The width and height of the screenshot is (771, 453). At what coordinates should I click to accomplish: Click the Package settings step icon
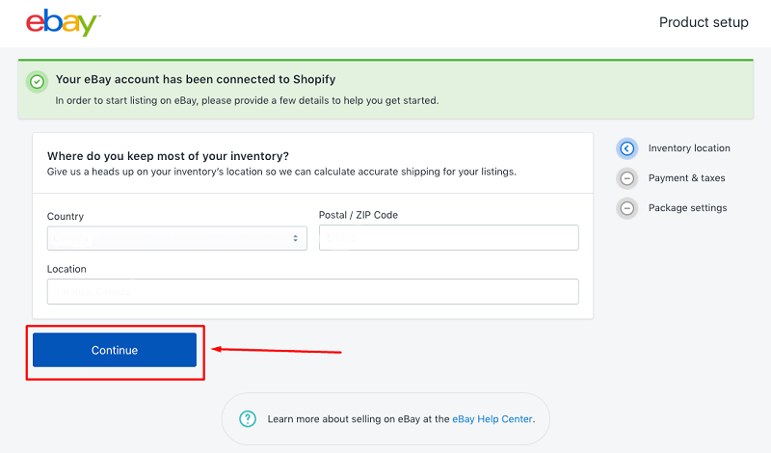coord(627,208)
